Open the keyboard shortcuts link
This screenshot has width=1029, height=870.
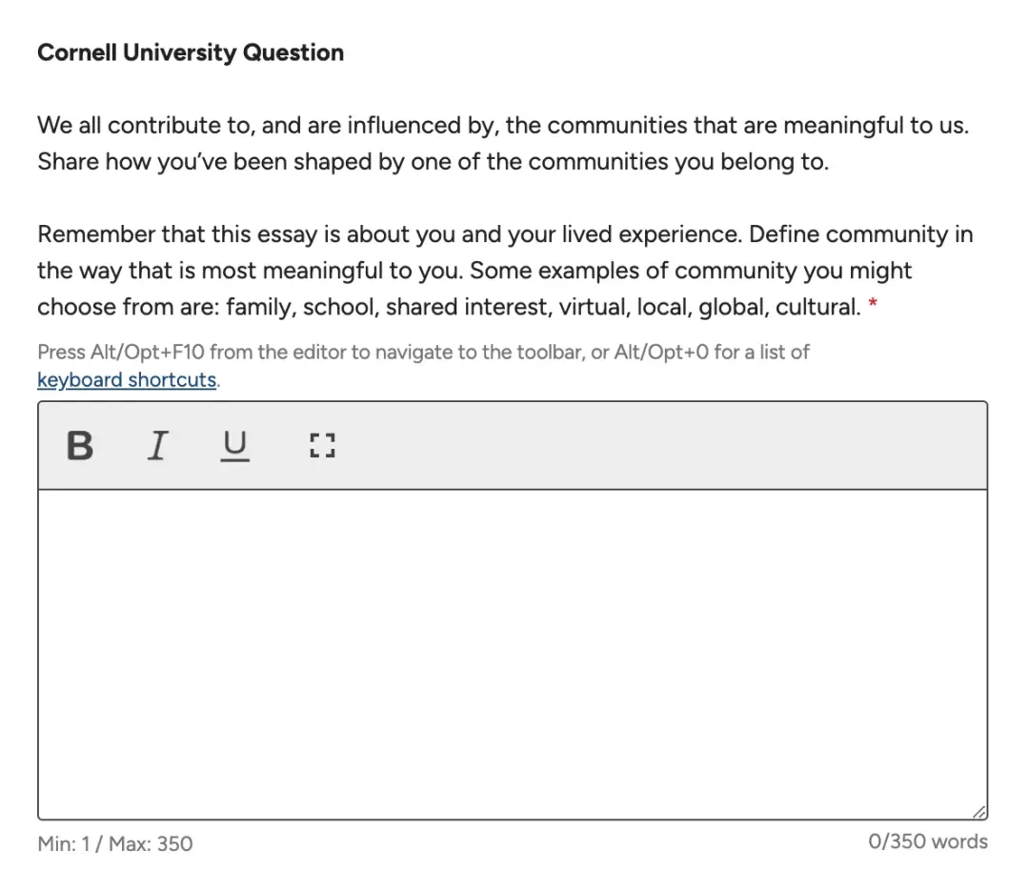(127, 380)
